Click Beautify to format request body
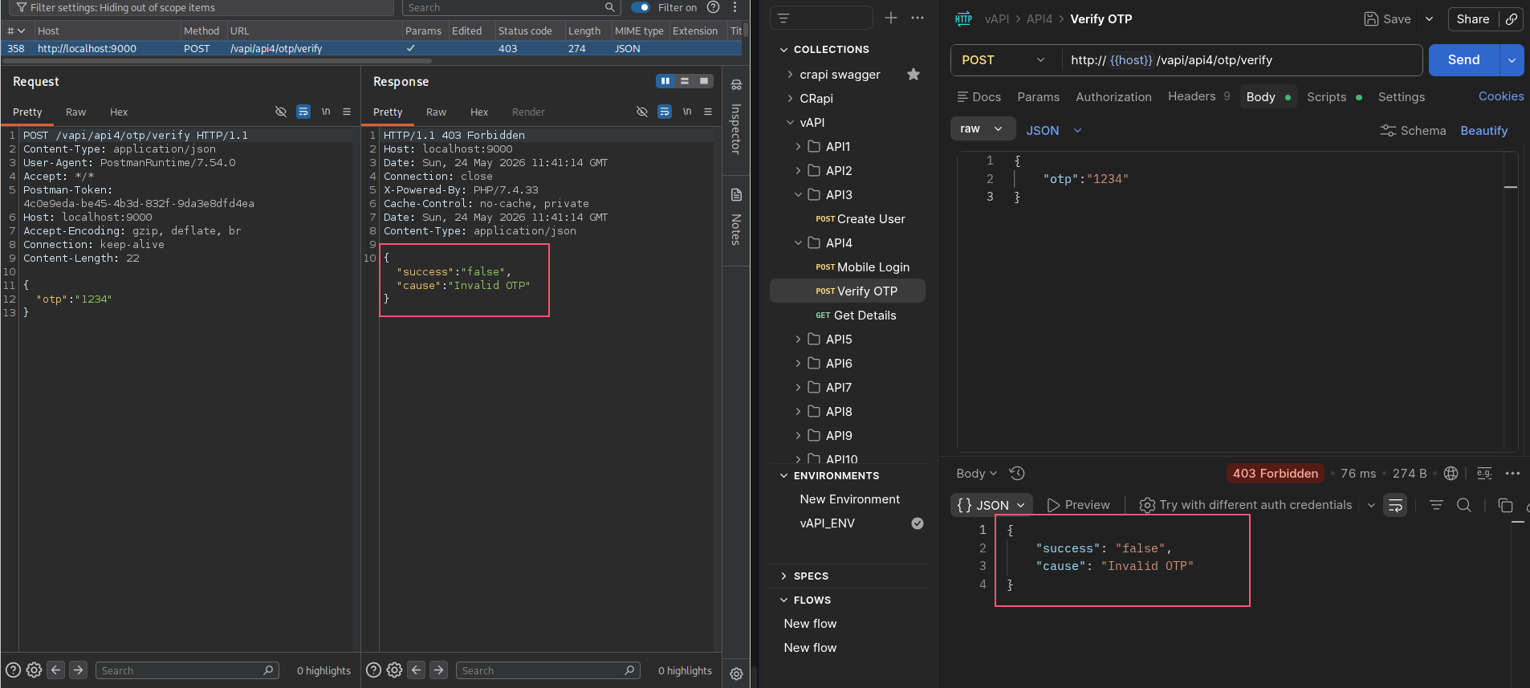The height and width of the screenshot is (688, 1530). pos(1483,131)
